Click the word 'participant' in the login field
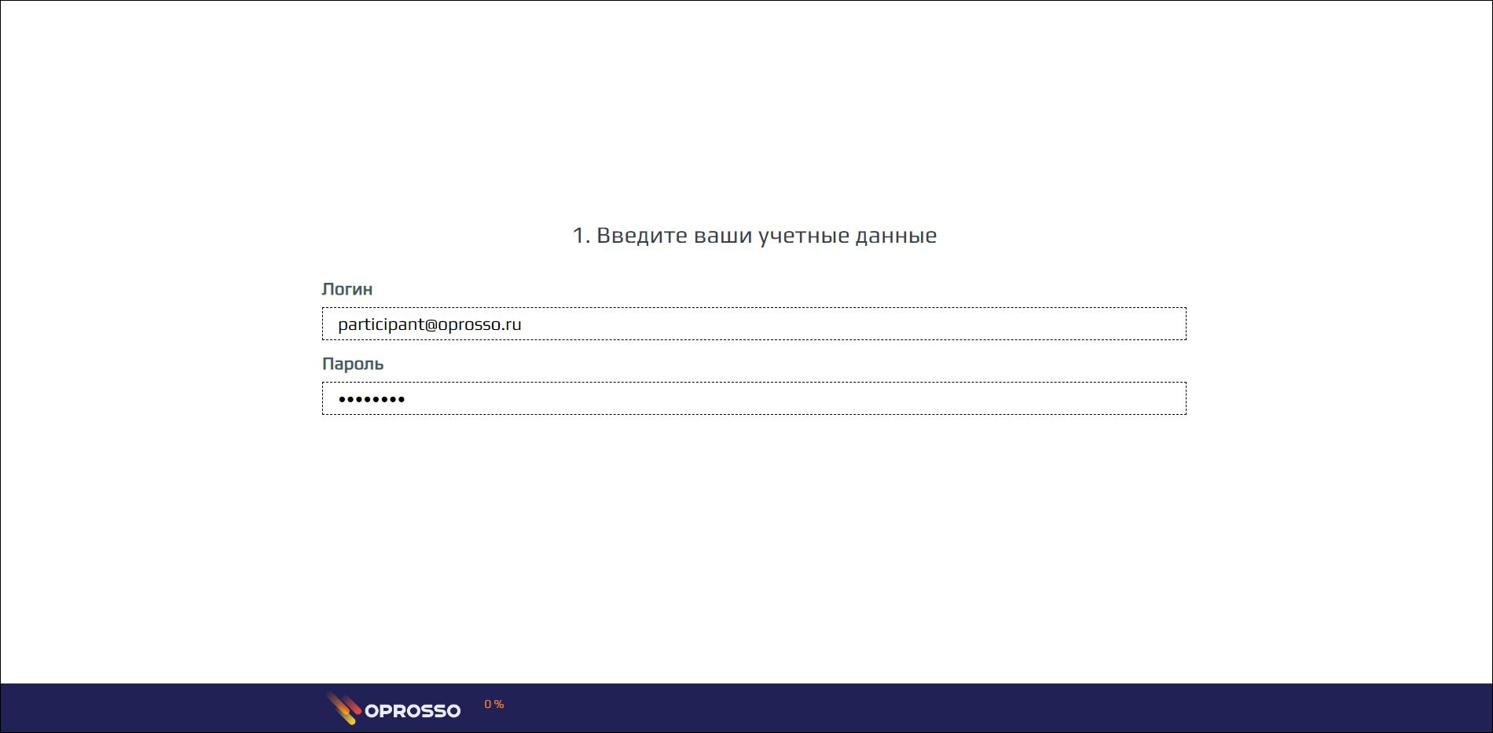The height and width of the screenshot is (733, 1493). tap(380, 324)
